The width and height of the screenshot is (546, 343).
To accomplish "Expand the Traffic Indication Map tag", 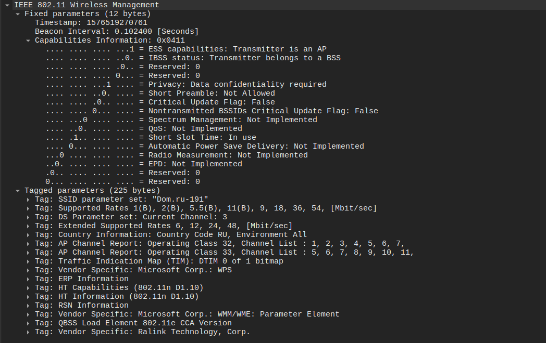I will (x=28, y=261).
